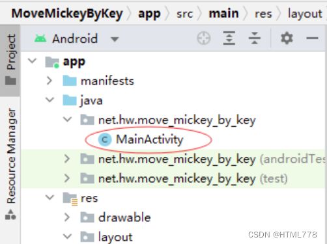Select the manifests tree row
The image size is (327, 244).
[x=107, y=81]
